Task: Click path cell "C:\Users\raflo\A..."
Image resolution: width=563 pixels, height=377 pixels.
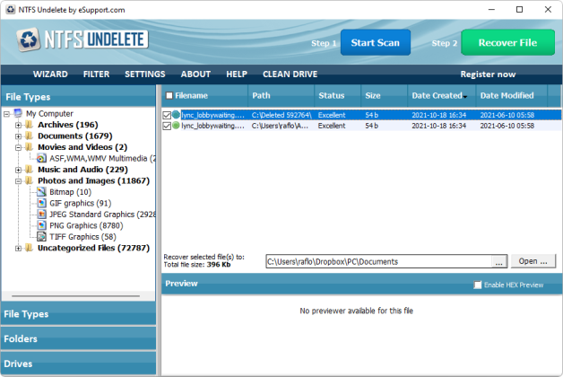Action: pyautogui.click(x=280, y=126)
